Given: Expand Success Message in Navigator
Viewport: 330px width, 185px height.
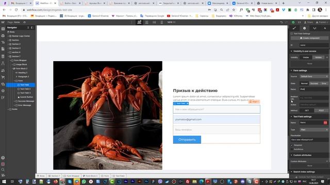Looking at the screenshot, I should point(14,101).
